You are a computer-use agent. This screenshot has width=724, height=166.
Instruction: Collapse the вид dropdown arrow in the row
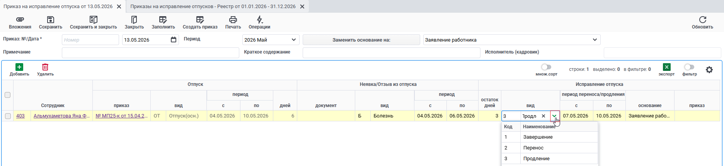[x=555, y=116]
